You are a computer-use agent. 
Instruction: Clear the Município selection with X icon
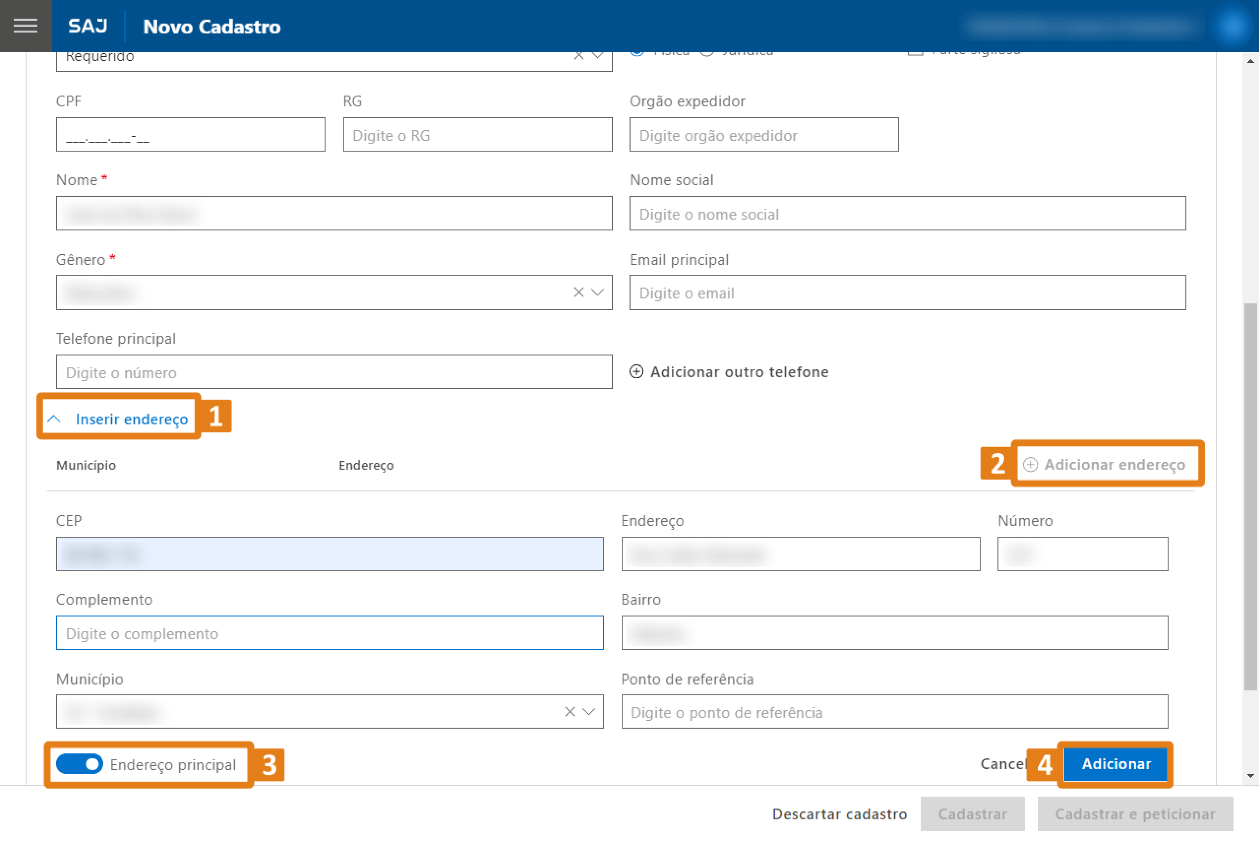pyautogui.click(x=569, y=712)
